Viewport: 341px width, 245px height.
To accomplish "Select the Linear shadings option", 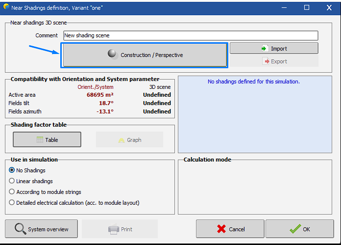I will (12, 181).
